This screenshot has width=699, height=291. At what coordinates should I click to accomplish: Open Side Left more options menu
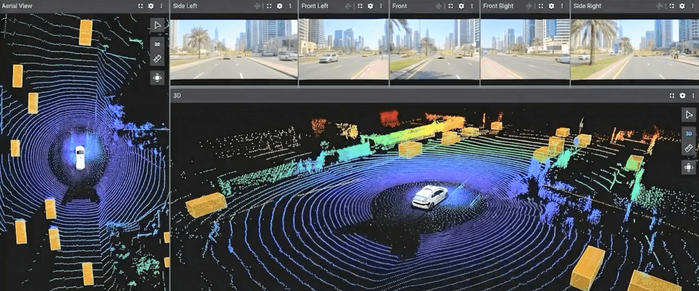(290, 6)
